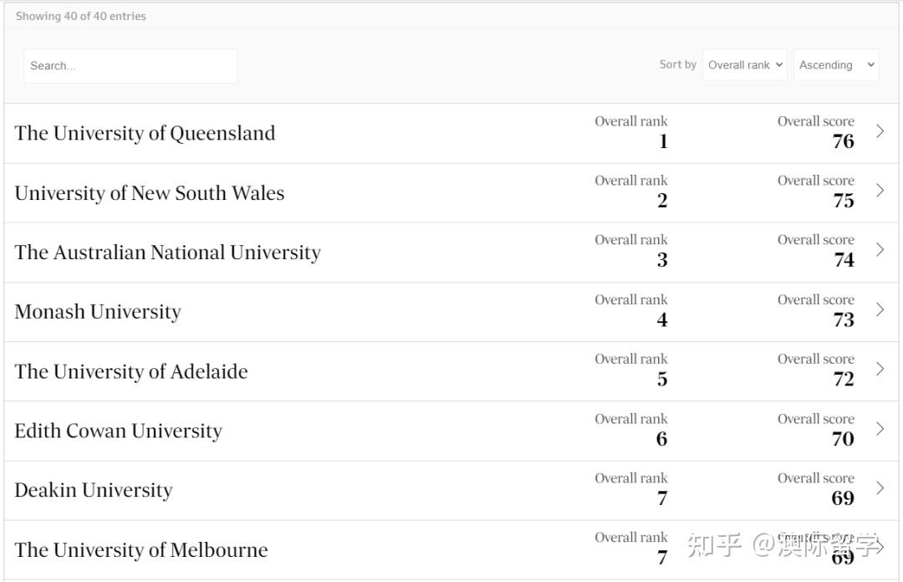
Task: Expand The University of Adelaide chevron
Action: [x=880, y=369]
